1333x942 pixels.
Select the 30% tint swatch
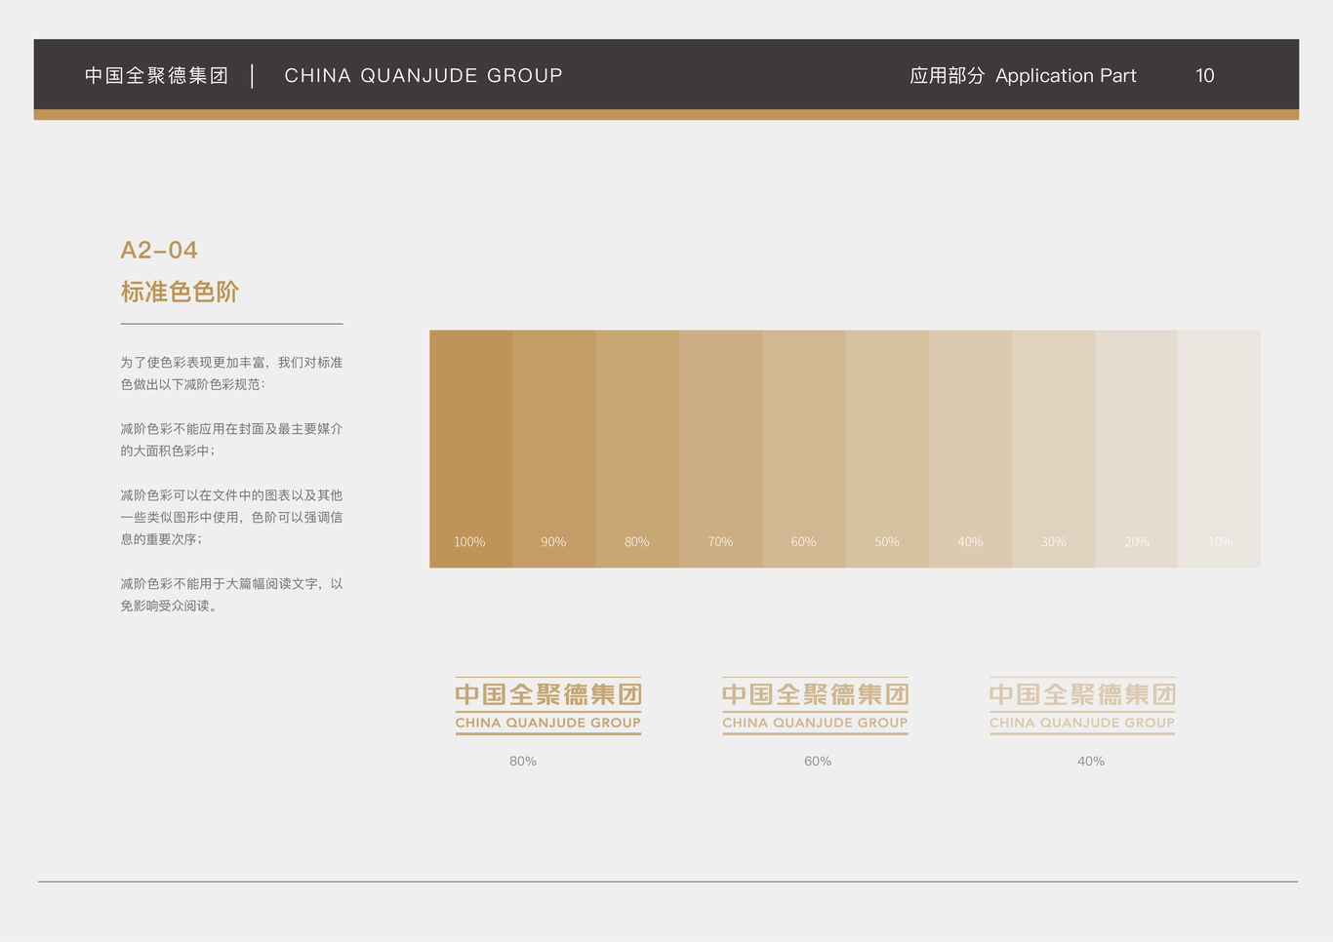1053,449
